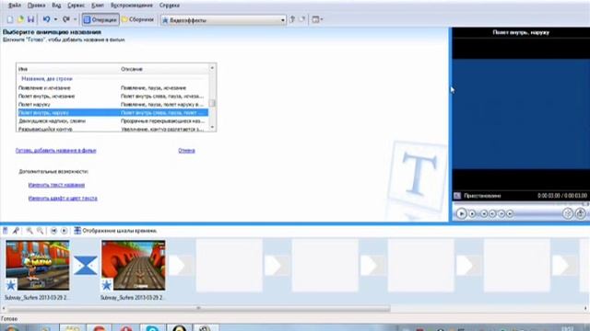
Task: Click the preview monitor seek bar
Action: pos(521,204)
